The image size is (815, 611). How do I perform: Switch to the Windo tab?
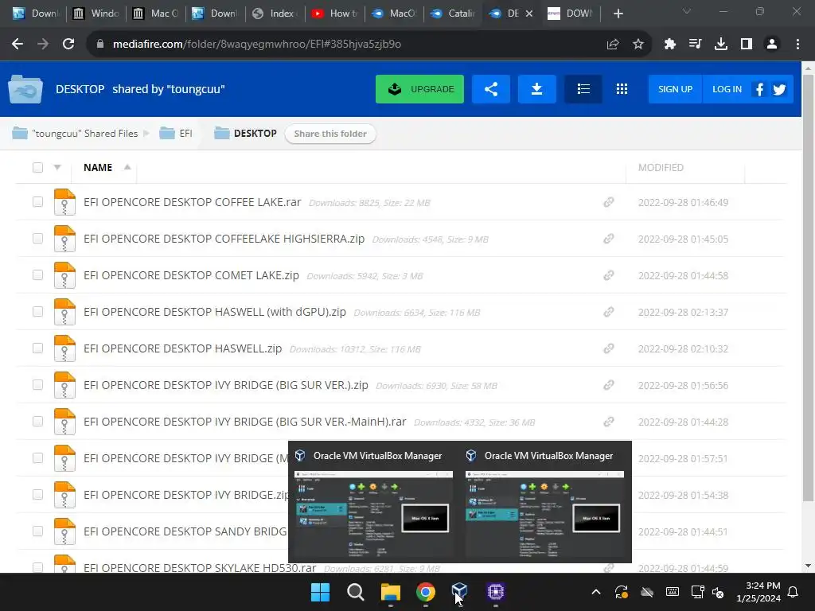(x=96, y=14)
